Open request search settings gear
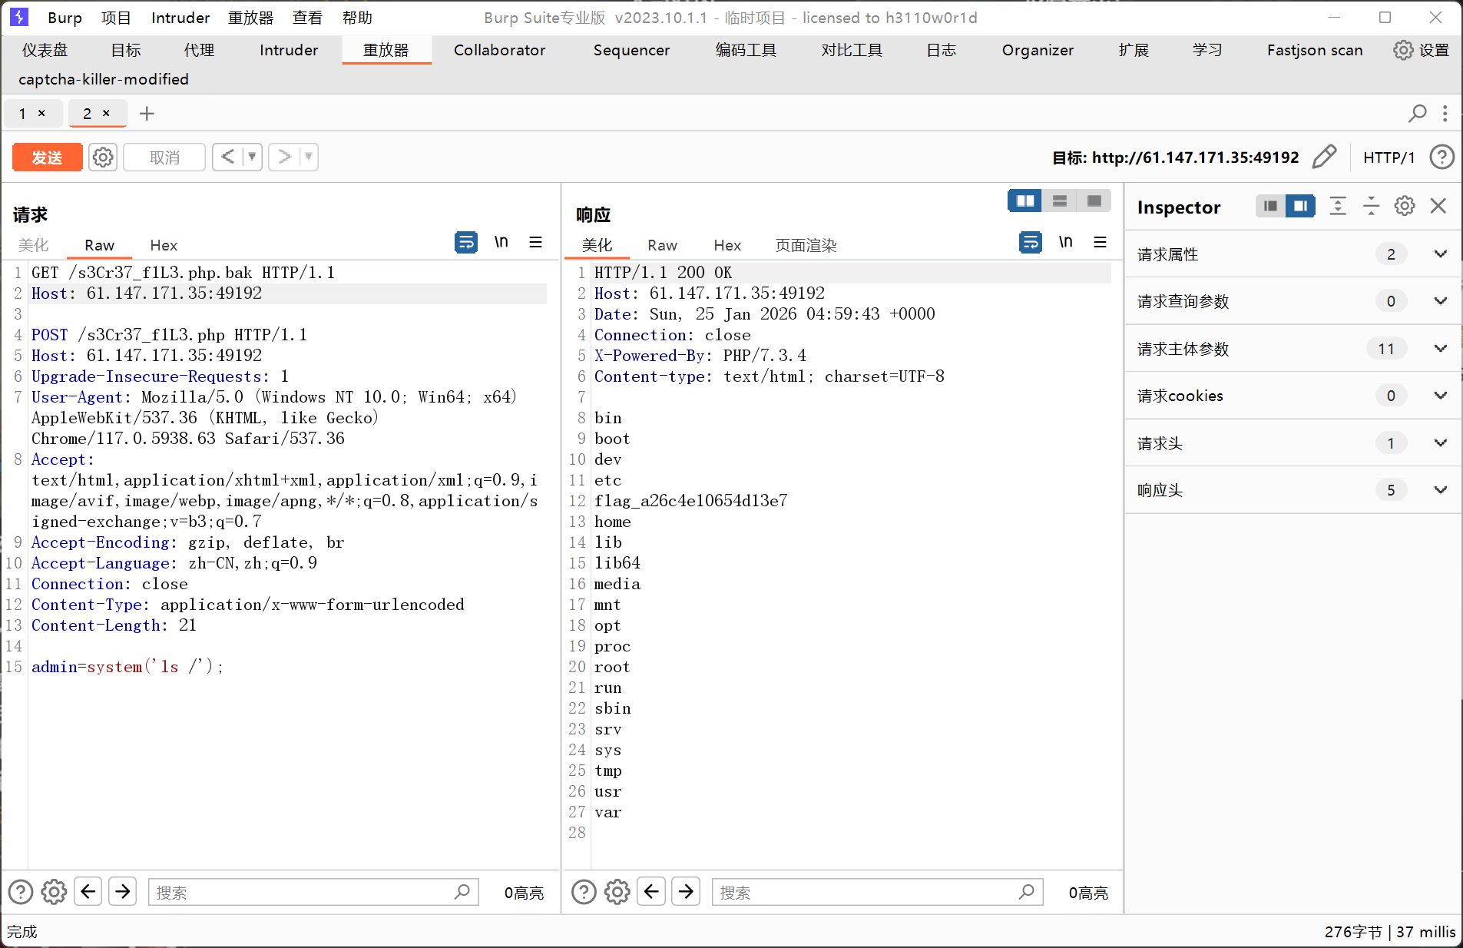Image resolution: width=1463 pixels, height=948 pixels. [x=54, y=892]
